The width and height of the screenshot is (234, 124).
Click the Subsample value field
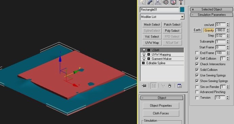pos(221,42)
